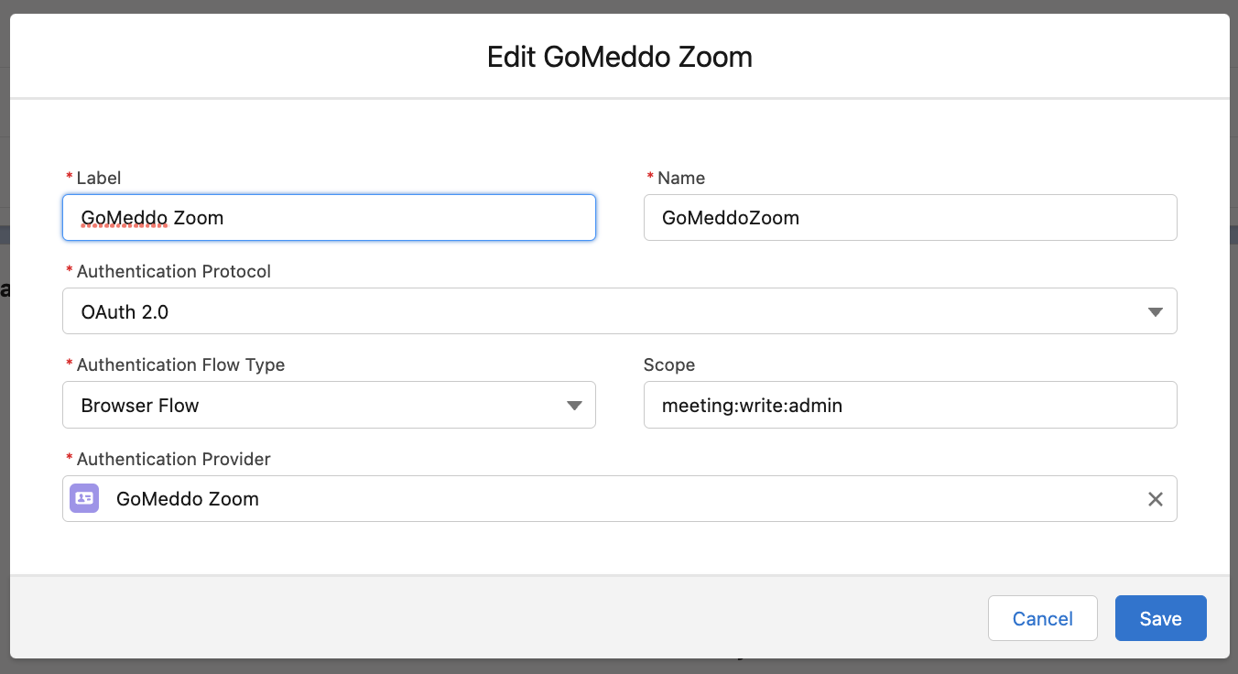Viewport: 1238px width, 674px height.
Task: Click the red asterisk beside Authentication Provider
Action: [x=70, y=458]
